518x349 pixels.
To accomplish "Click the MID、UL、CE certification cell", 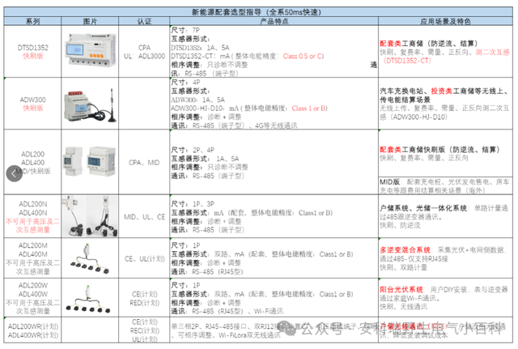I will [144, 217].
